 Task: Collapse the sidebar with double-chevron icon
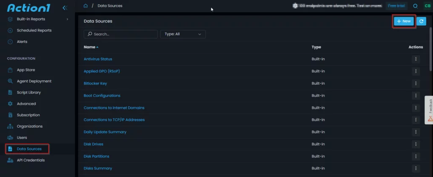(65, 8)
